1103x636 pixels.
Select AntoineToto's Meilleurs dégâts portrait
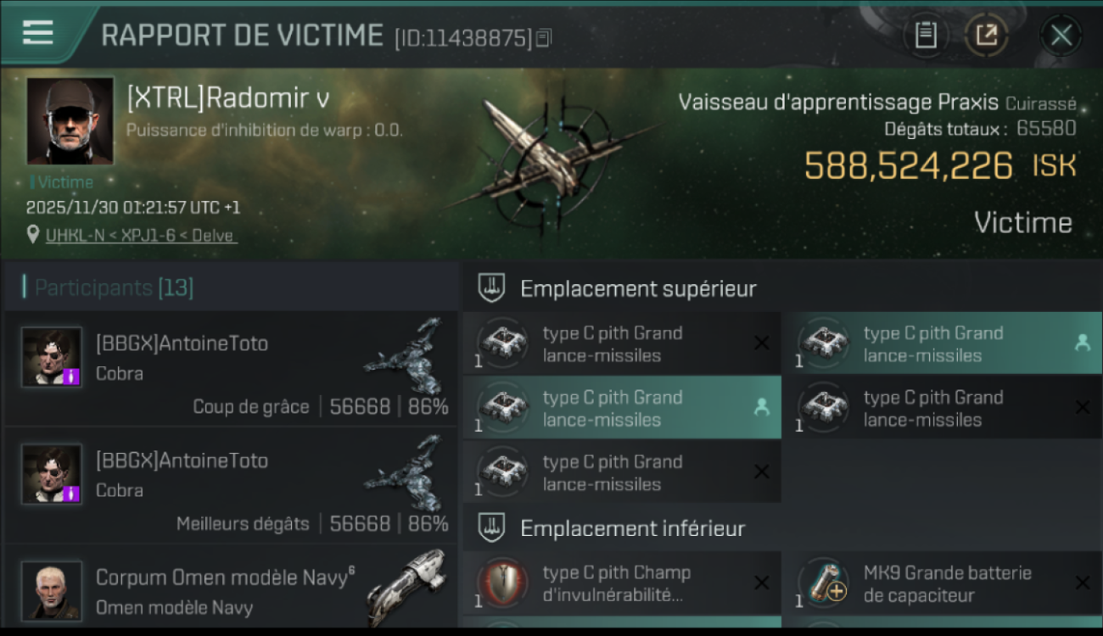[52, 474]
